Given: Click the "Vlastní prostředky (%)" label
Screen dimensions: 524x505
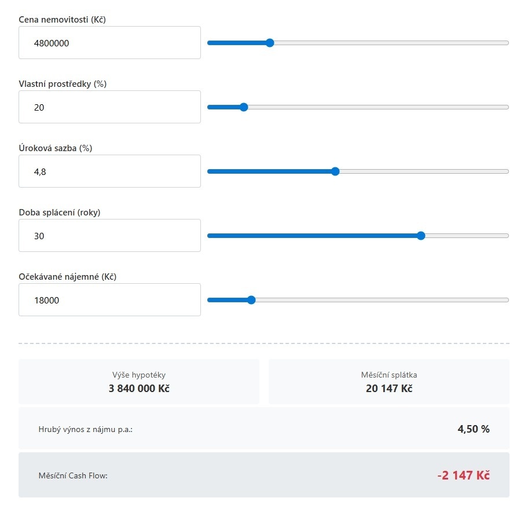Looking at the screenshot, I should [x=63, y=84].
